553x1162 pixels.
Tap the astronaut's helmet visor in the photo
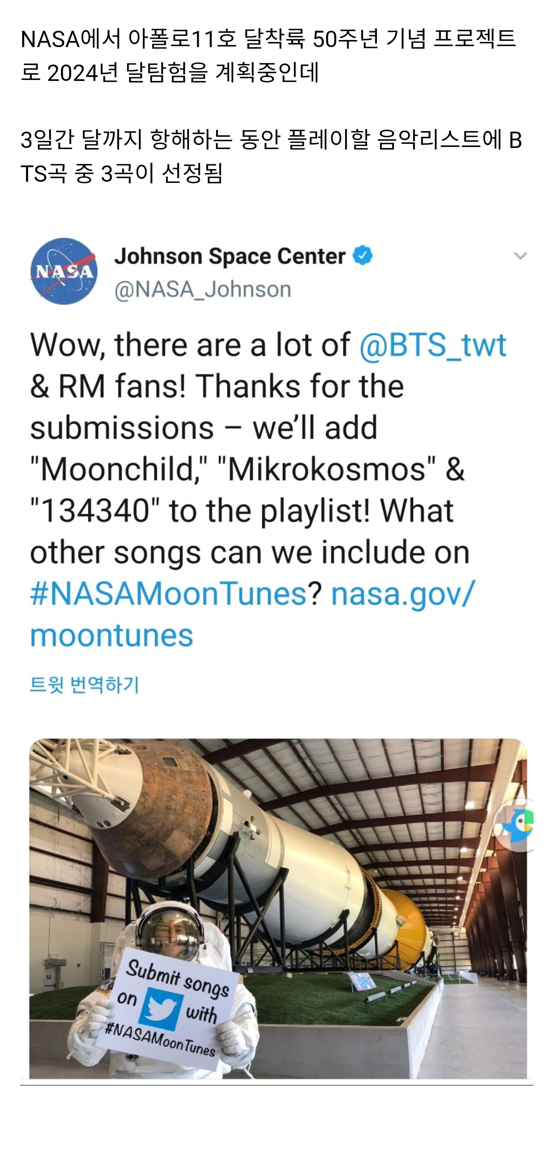[170, 933]
